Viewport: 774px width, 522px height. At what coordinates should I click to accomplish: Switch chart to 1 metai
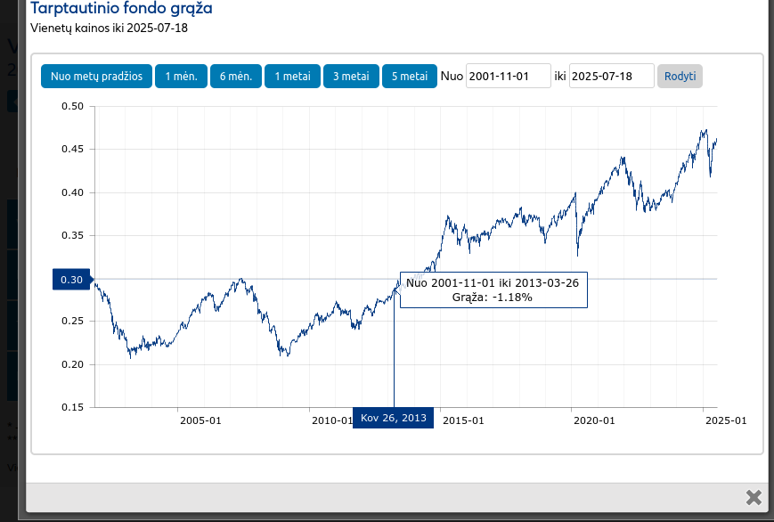tap(292, 76)
